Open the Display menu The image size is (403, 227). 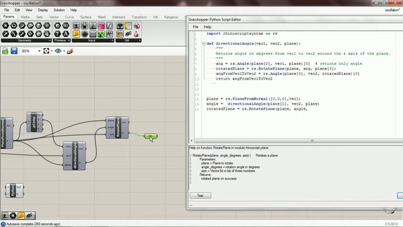tap(43, 10)
